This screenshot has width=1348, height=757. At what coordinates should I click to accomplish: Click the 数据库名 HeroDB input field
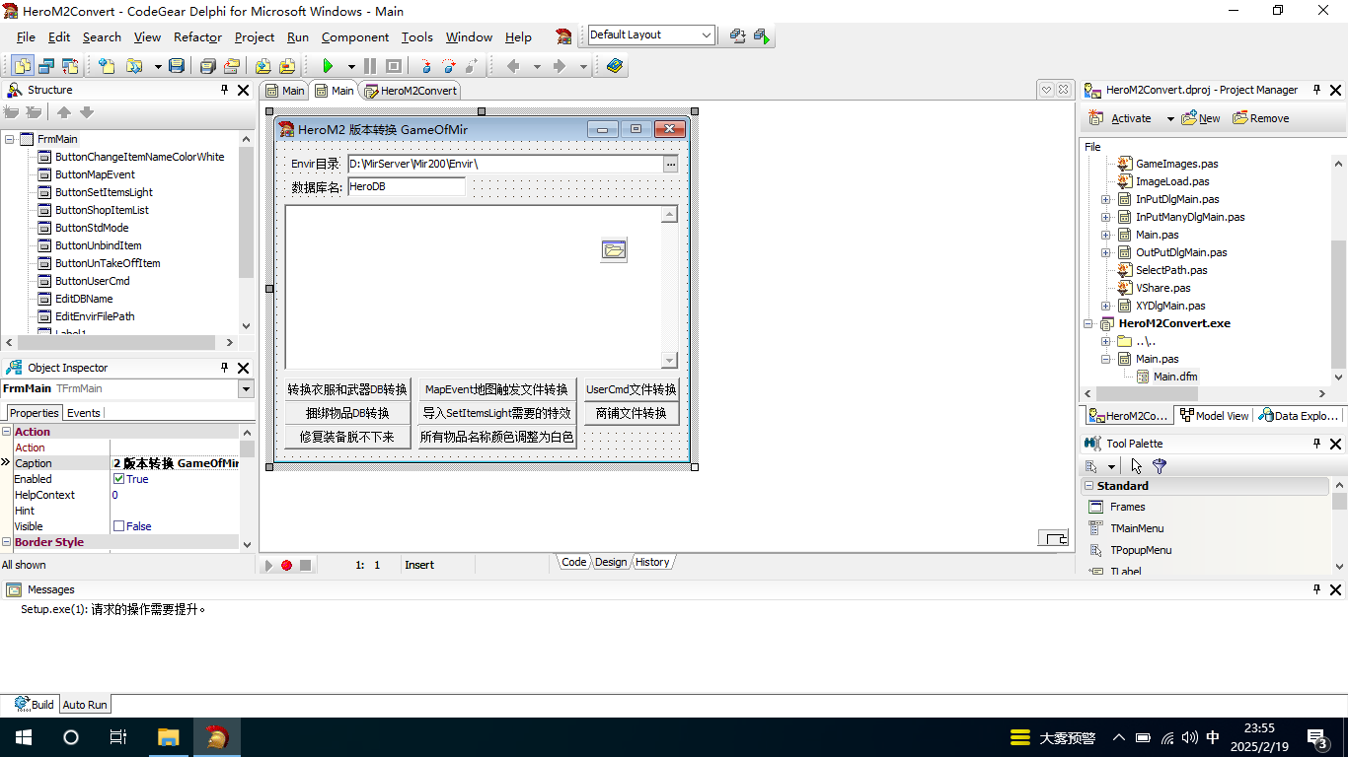pyautogui.click(x=406, y=186)
